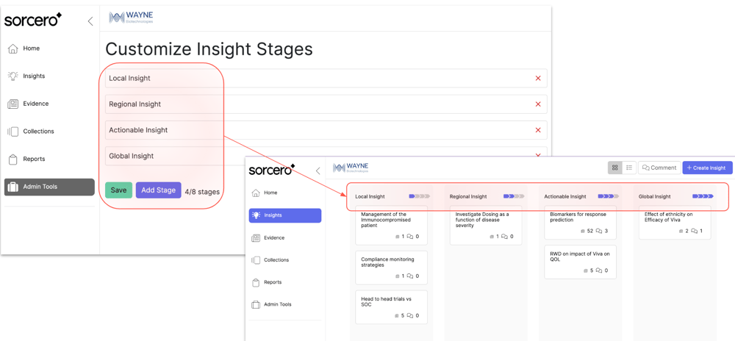Click the green Save button
The width and height of the screenshot is (735, 341).
click(x=118, y=190)
